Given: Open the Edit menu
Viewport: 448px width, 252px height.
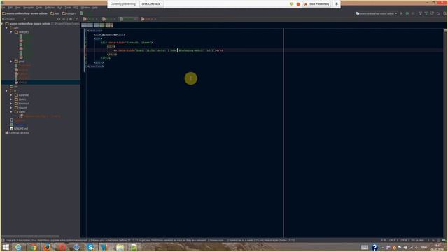Looking at the screenshot, I should point(10,8).
